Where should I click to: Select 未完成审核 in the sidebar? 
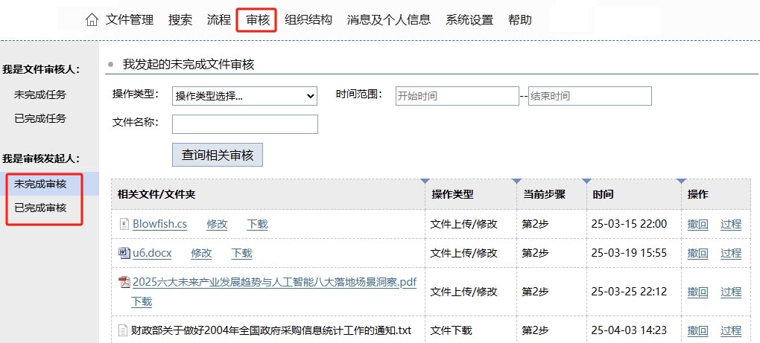coord(40,185)
